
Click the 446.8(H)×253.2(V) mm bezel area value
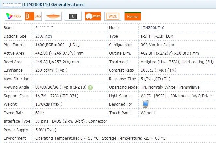click(57, 62)
